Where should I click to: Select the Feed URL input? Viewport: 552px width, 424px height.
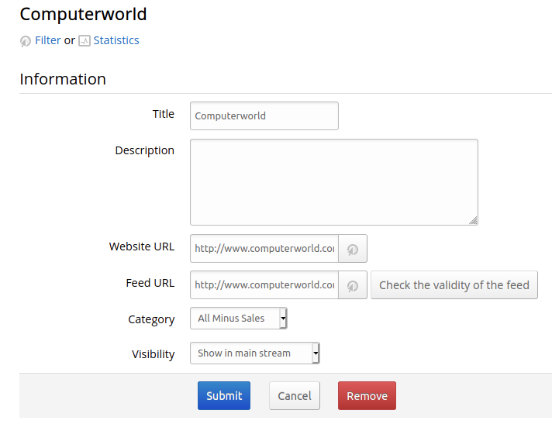(264, 285)
